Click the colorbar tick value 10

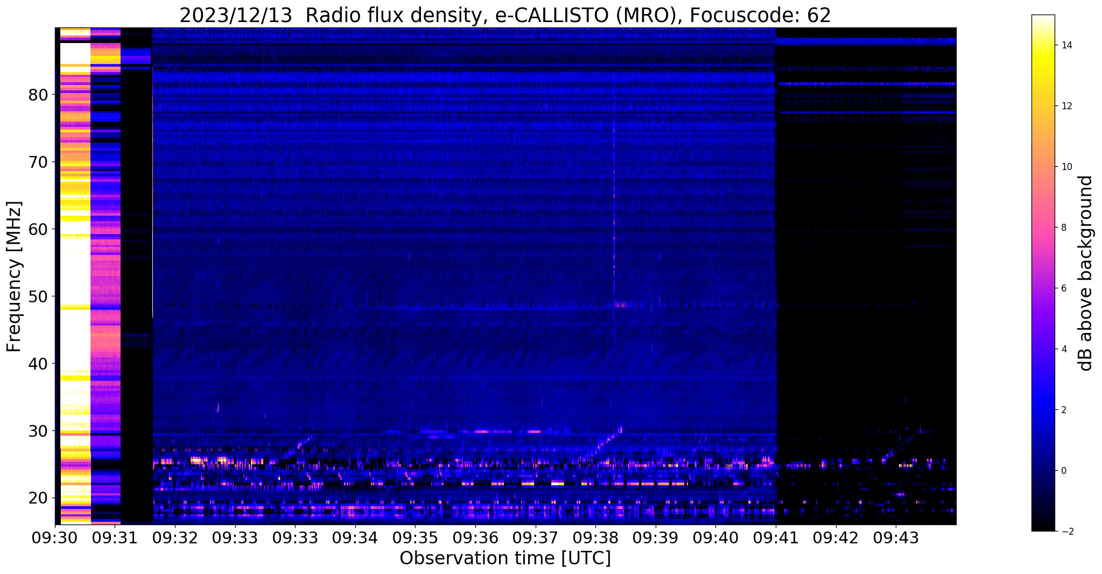1066,167
